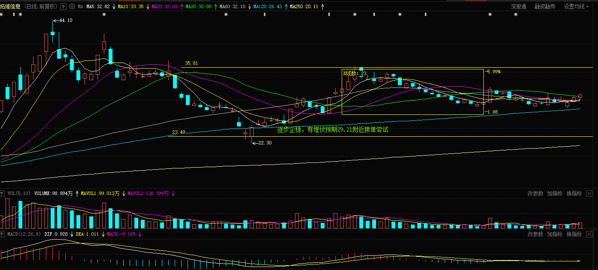Click the 日线, 前复权 period label
Screen dimensions: 598x270
[x=40, y=6]
